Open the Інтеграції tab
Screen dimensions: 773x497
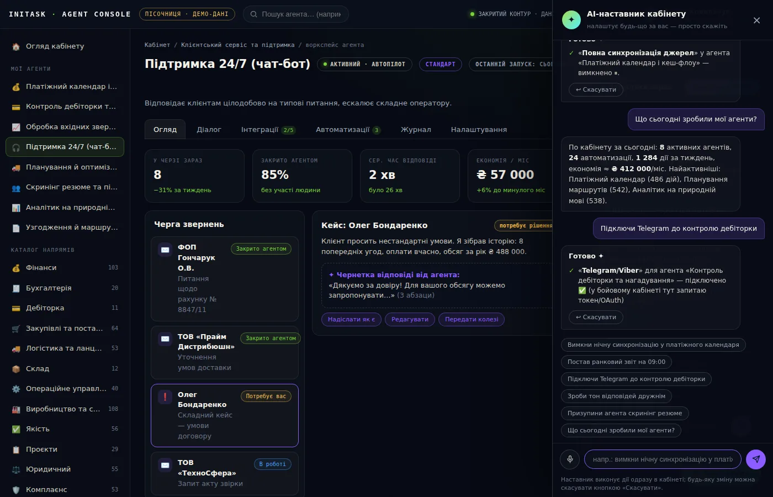(x=268, y=129)
